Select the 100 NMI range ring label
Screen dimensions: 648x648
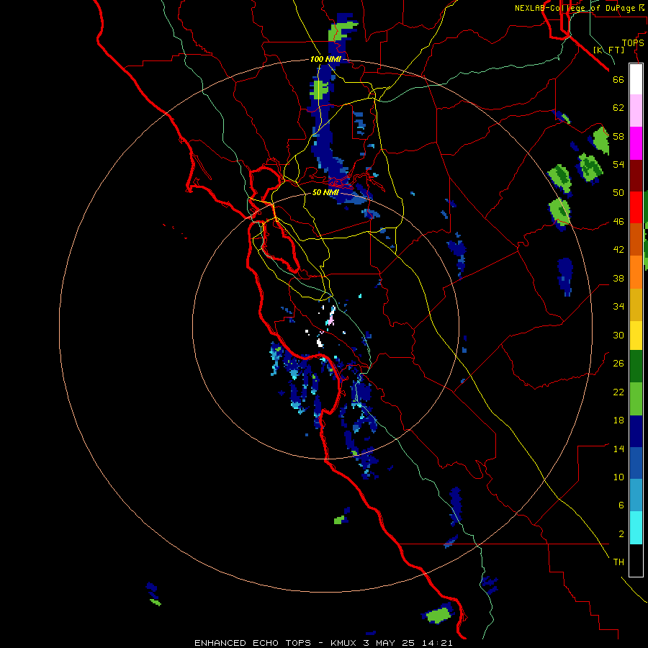(x=325, y=59)
